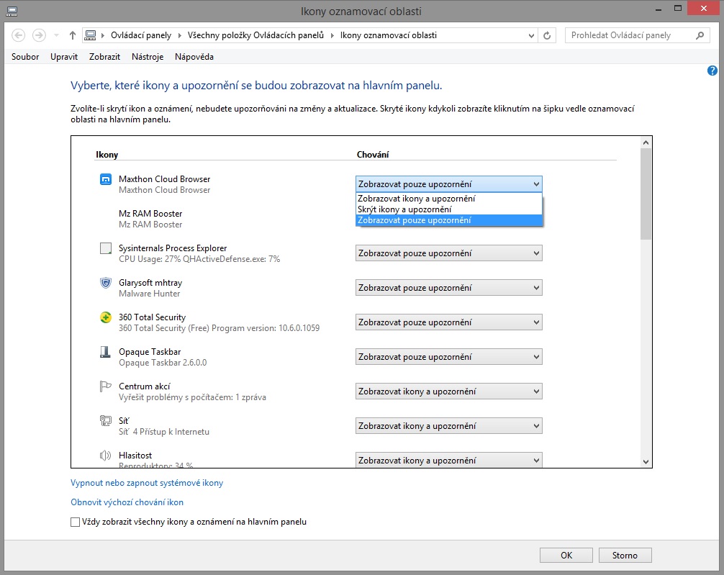Click text Síť 4 Přístup k Internetu
Viewport: 724px width, 575px height.
click(x=164, y=432)
